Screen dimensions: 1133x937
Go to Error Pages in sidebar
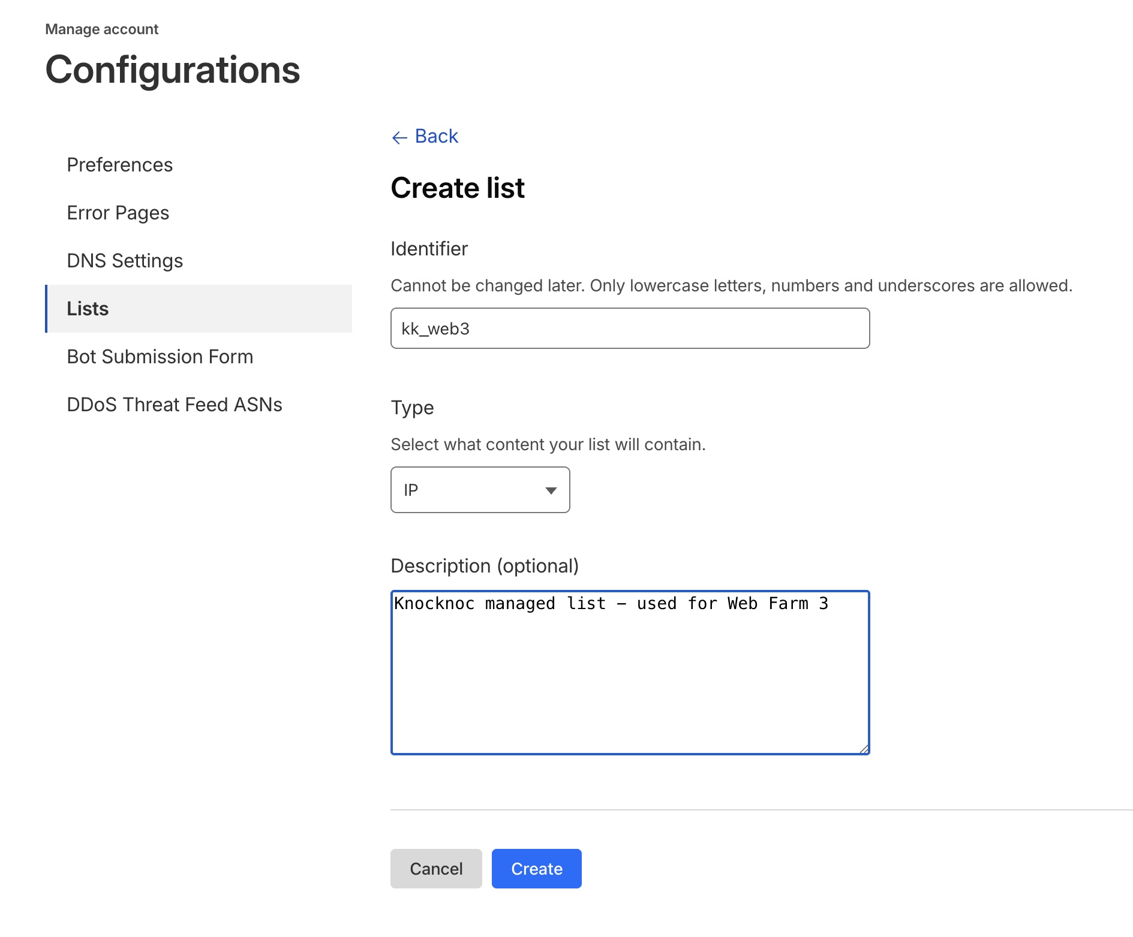click(x=118, y=213)
